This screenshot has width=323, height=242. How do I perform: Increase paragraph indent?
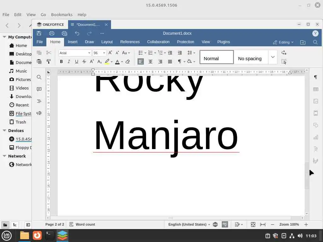tap(179, 53)
